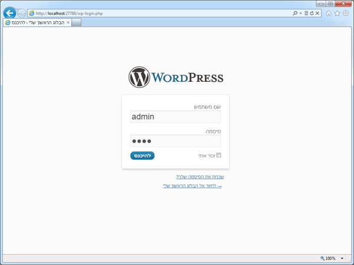
Task: Click the localhost URL in address bar
Action: click(x=69, y=14)
